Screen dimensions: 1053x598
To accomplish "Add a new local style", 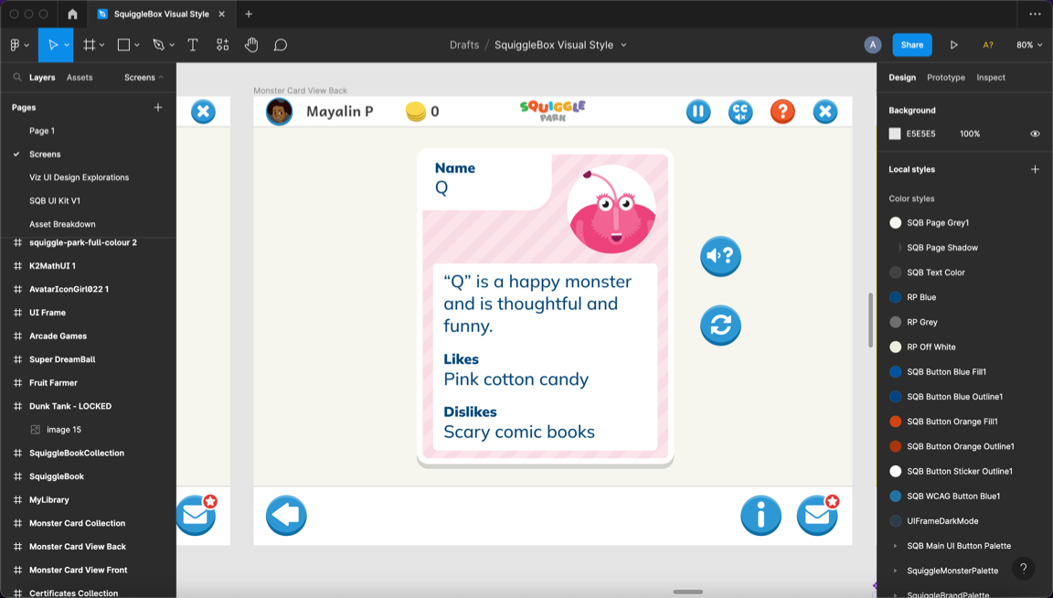I will (x=1035, y=169).
